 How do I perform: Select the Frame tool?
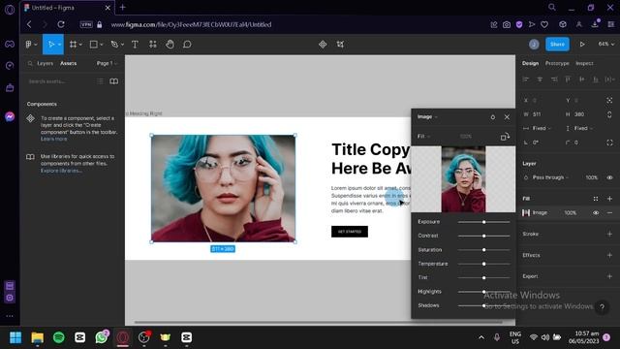pyautogui.click(x=74, y=45)
